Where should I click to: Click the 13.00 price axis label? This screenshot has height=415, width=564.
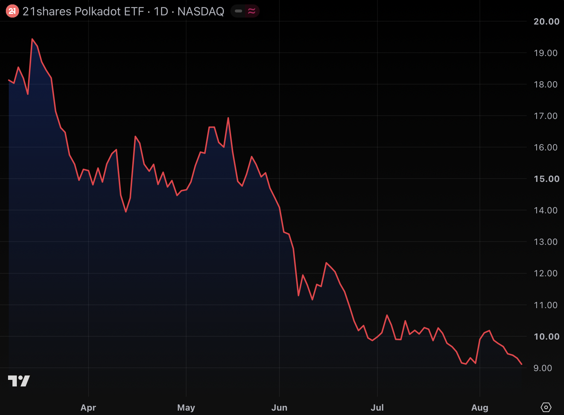pos(546,242)
